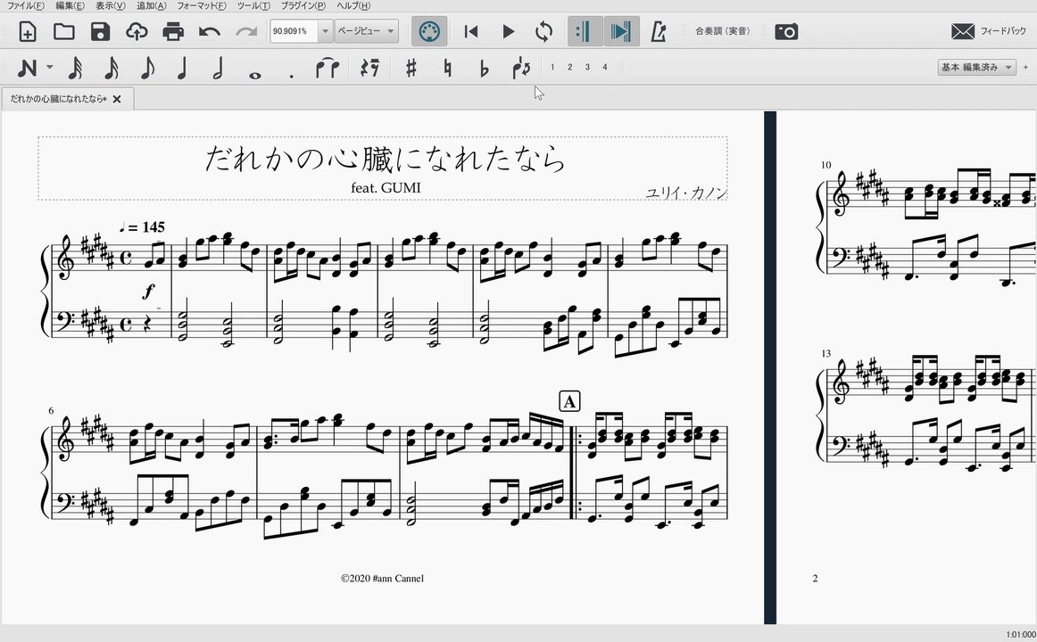Expand note input mode arrow

tap(50, 68)
